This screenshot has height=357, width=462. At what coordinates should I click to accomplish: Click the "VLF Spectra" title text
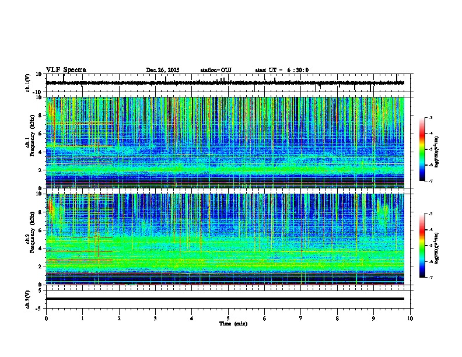[x=66, y=70]
